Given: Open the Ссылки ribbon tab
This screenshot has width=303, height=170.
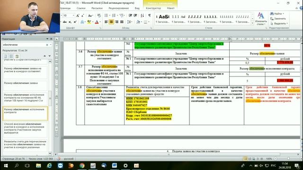Looking at the screenshot, I should pos(81,8).
